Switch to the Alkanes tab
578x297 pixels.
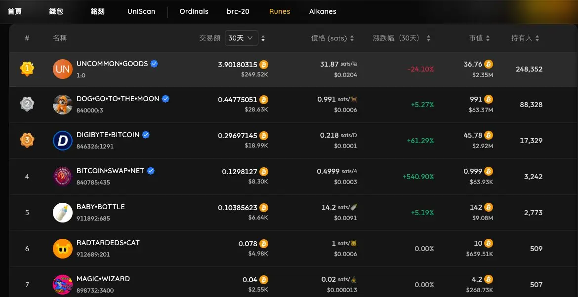click(323, 11)
